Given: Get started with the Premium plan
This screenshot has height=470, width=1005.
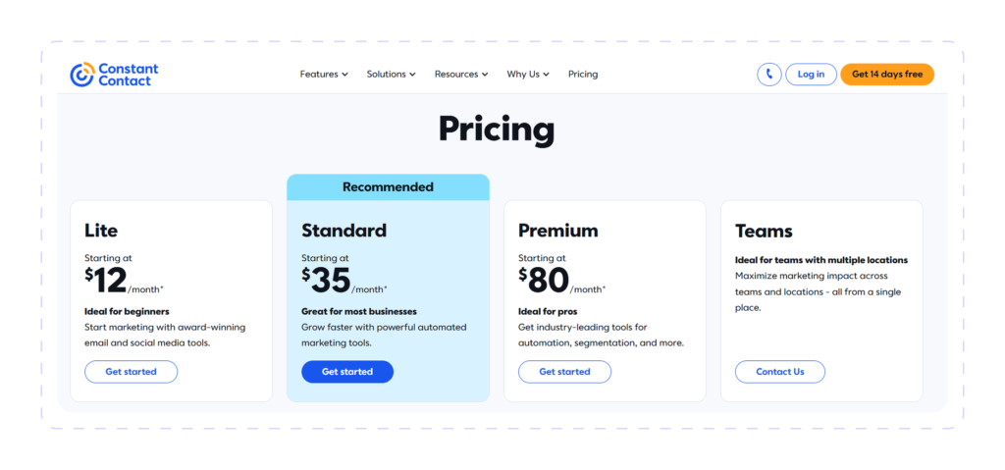Looking at the screenshot, I should 564,372.
